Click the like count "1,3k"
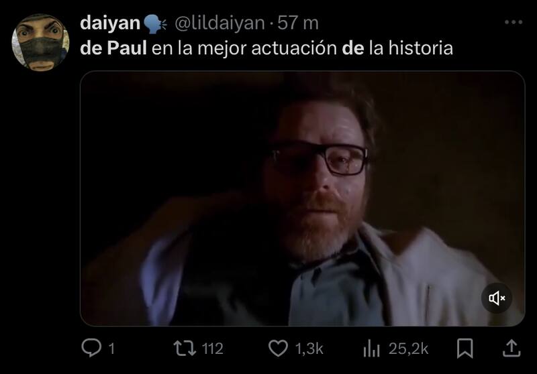The image size is (537, 374). coord(309,349)
